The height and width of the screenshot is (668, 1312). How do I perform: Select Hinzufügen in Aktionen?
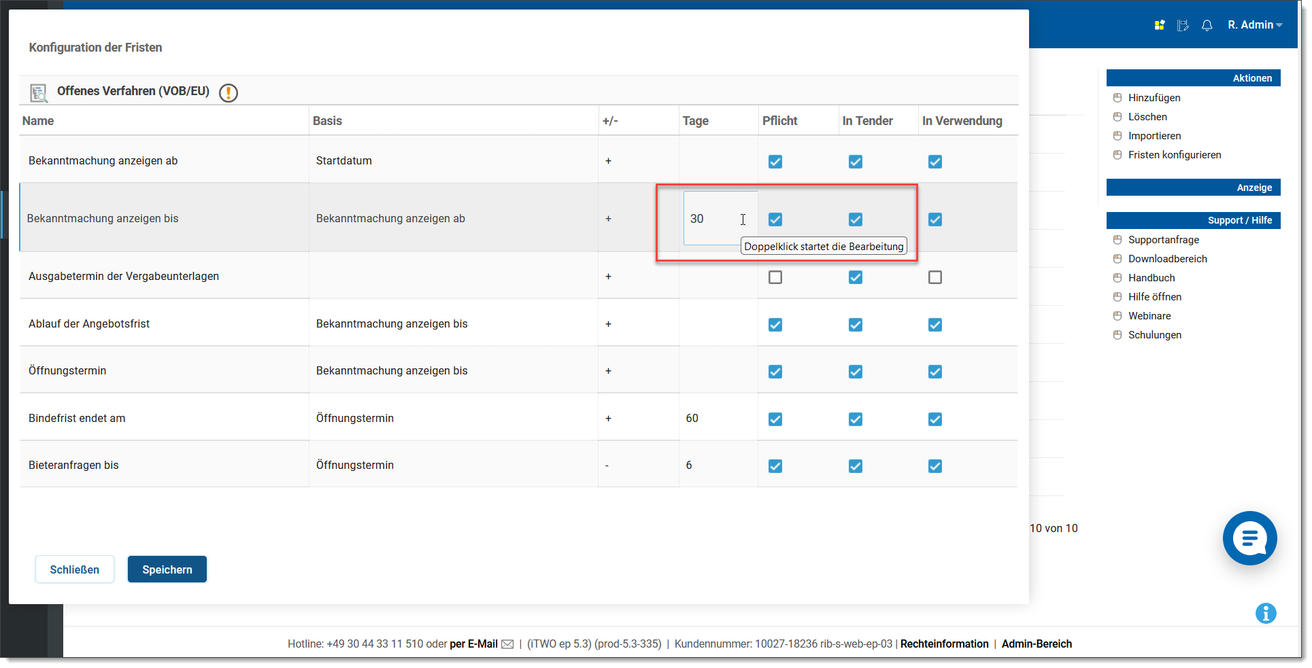tap(1154, 98)
